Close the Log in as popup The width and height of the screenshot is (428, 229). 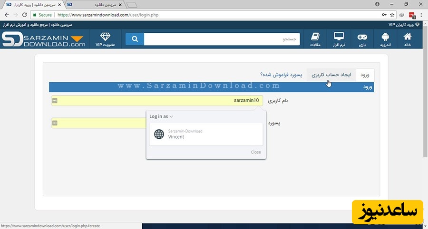pos(256,152)
